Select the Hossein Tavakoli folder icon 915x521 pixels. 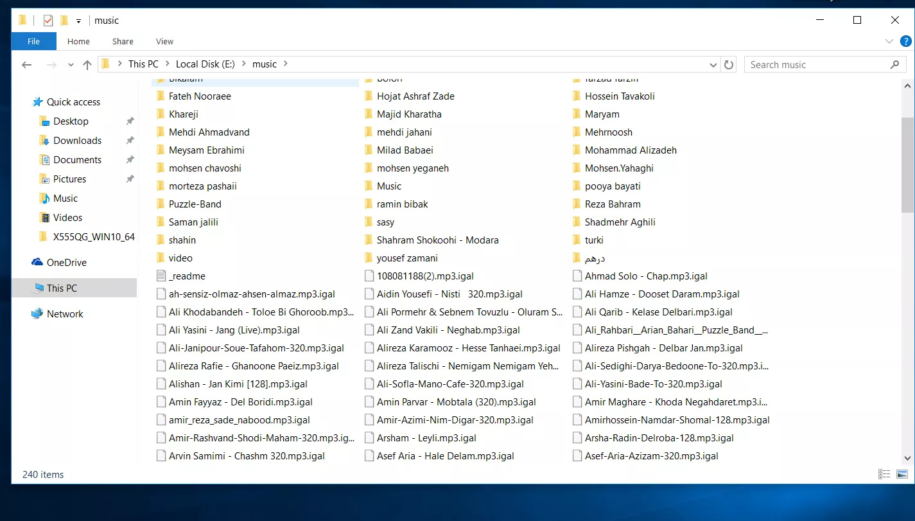click(577, 96)
